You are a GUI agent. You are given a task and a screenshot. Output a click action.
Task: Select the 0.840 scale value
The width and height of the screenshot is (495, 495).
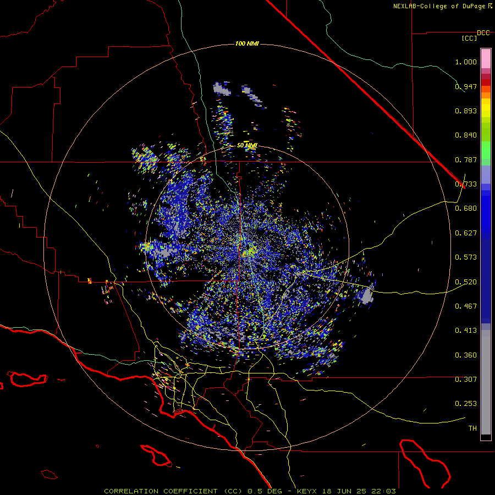(466, 135)
